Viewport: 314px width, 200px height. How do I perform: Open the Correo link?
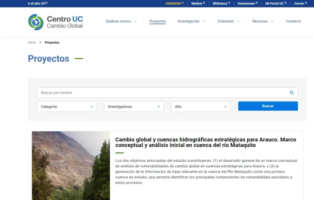coord(299,4)
